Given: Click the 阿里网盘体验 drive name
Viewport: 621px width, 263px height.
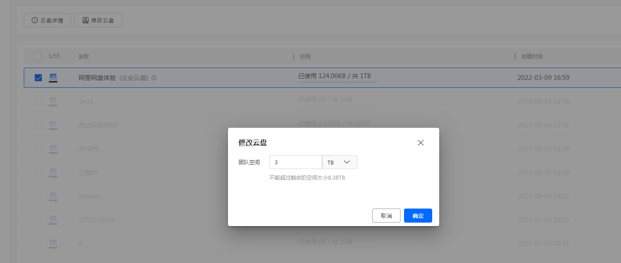Looking at the screenshot, I should click(97, 78).
